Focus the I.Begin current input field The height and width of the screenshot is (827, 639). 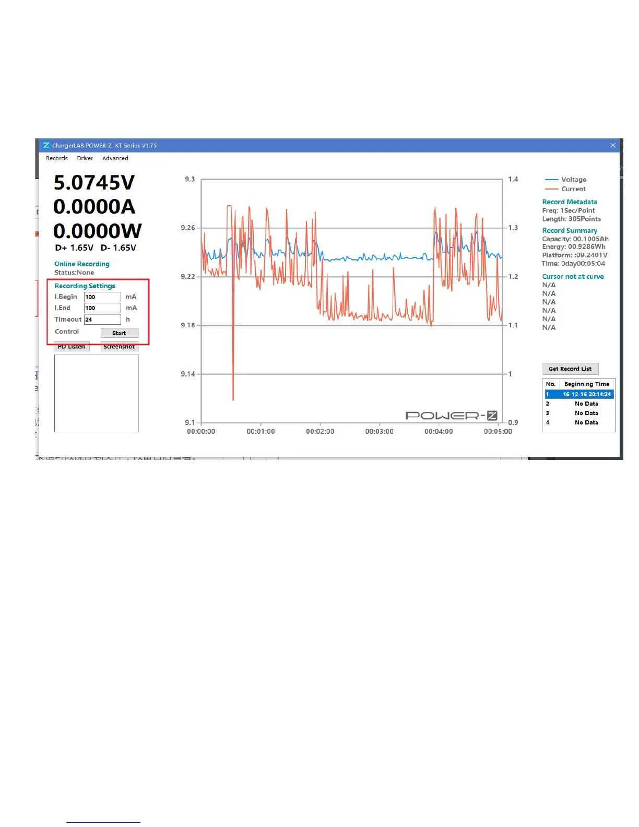102,297
